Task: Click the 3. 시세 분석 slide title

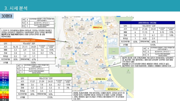Action: (x=16, y=8)
